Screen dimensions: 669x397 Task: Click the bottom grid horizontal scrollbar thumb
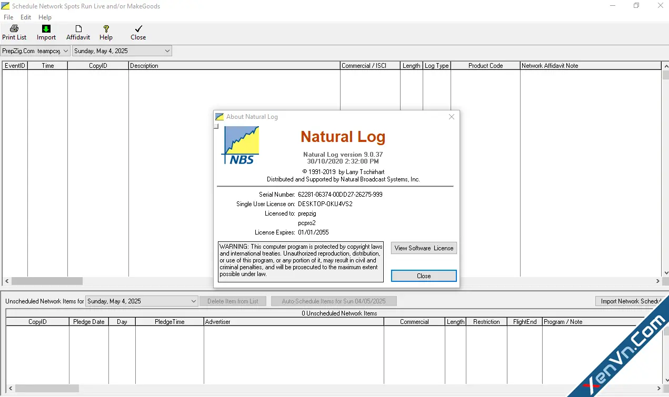coord(47,389)
